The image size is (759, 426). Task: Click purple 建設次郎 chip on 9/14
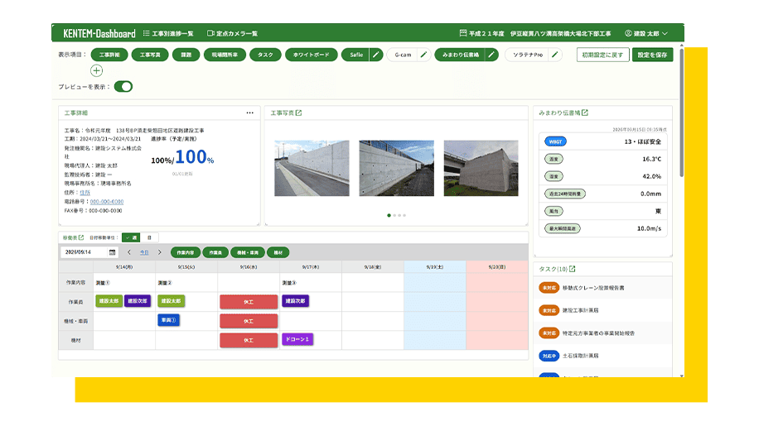point(138,301)
